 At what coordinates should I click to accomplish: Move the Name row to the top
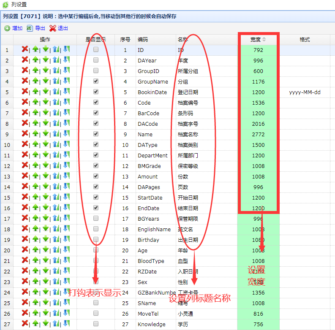coord(56,134)
